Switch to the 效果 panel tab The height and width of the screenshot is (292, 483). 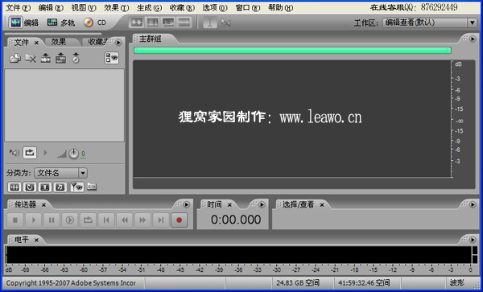pos(59,42)
